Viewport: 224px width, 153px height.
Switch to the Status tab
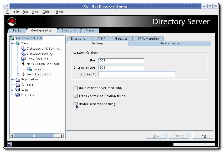click(x=90, y=30)
